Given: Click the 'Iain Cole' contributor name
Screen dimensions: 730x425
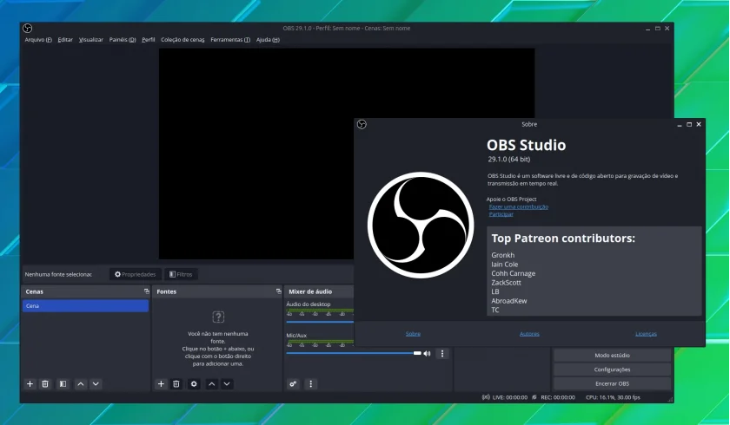Looking at the screenshot, I should (505, 265).
